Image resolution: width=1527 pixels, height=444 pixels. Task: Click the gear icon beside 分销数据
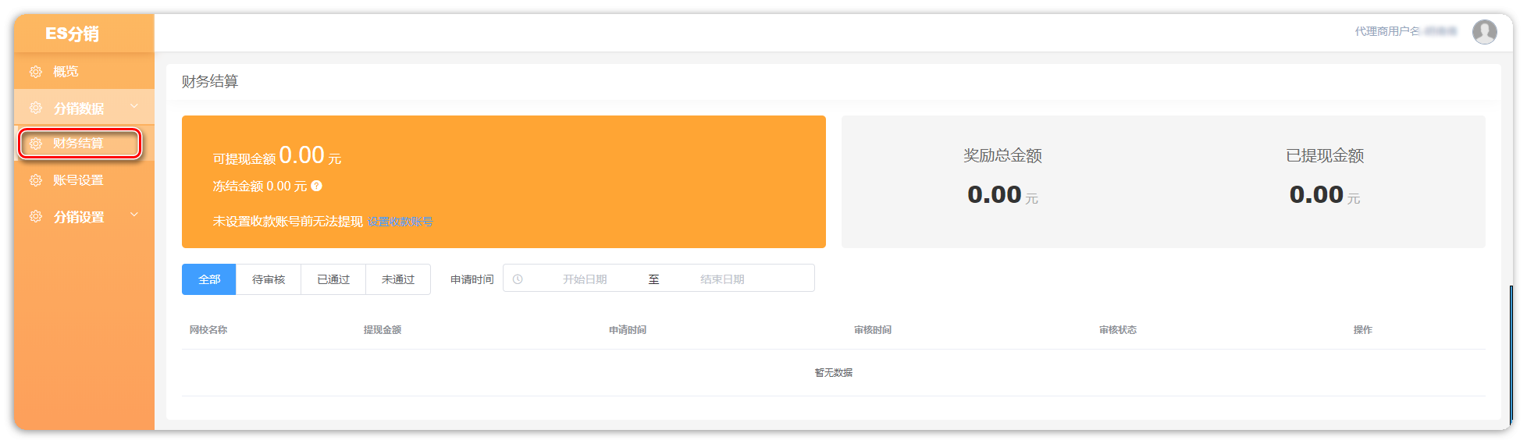(x=36, y=108)
